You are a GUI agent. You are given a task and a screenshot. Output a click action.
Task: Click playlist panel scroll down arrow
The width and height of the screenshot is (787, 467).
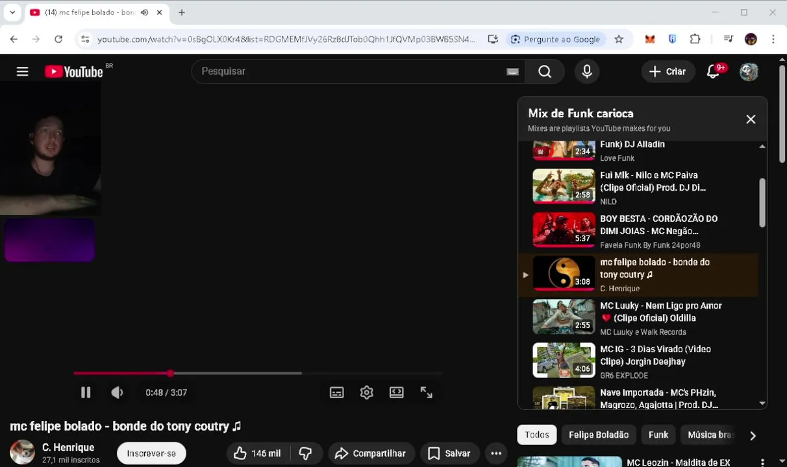tap(762, 403)
